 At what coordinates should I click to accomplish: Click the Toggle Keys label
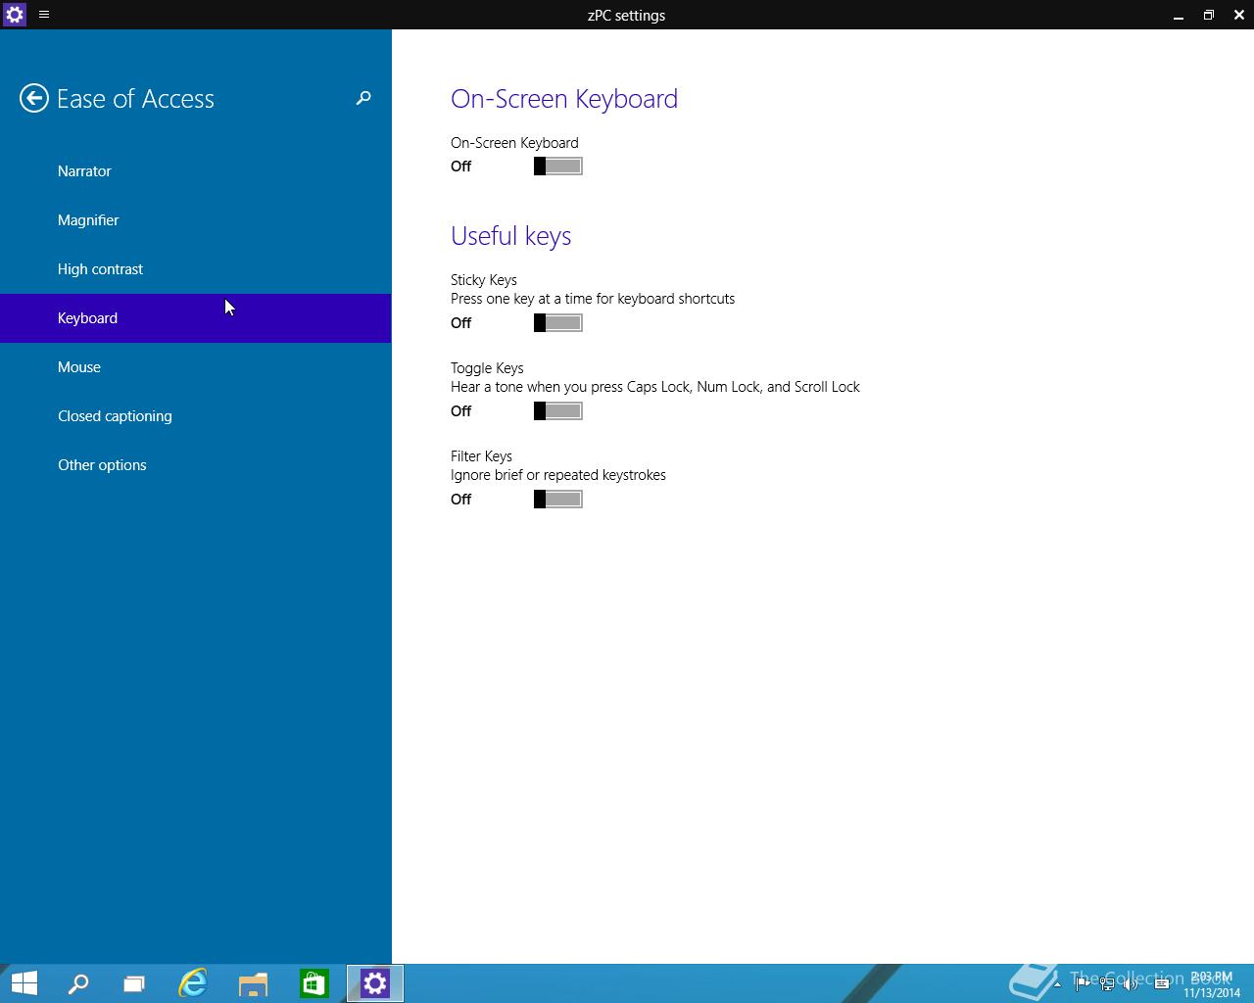click(x=487, y=368)
